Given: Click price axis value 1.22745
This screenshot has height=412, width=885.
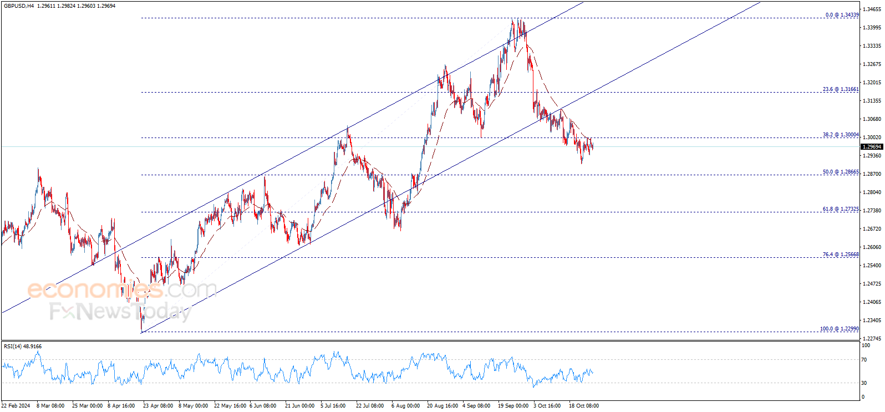Looking at the screenshot, I should point(872,339).
